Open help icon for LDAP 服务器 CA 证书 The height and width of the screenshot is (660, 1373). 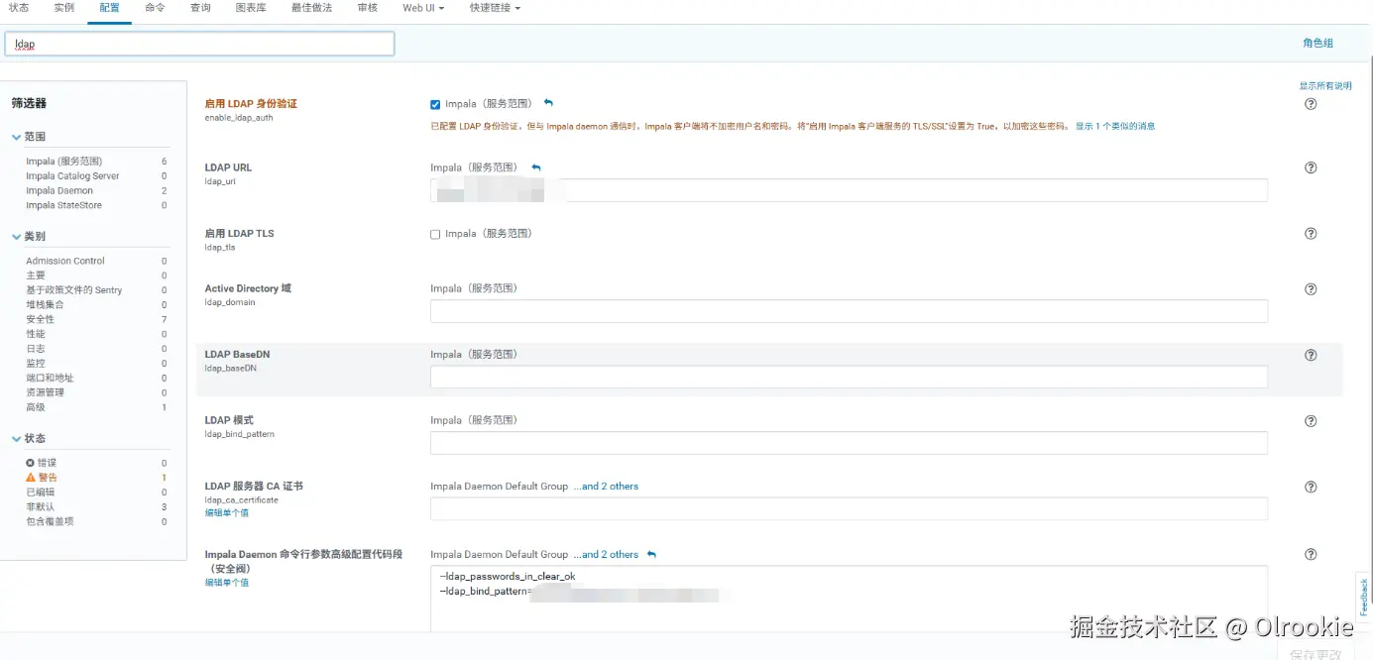click(x=1311, y=487)
